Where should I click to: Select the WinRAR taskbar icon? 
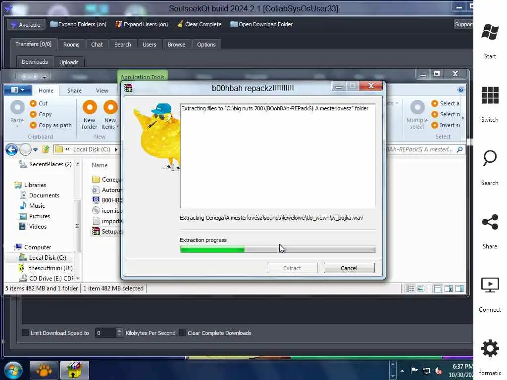[74, 370]
